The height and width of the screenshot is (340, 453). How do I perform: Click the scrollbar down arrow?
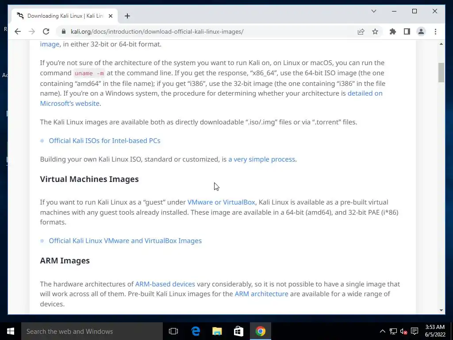(x=441, y=310)
